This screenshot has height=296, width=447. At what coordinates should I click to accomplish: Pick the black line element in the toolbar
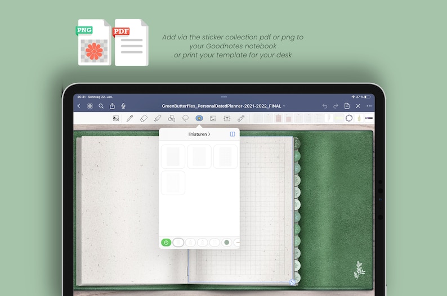pos(369,118)
